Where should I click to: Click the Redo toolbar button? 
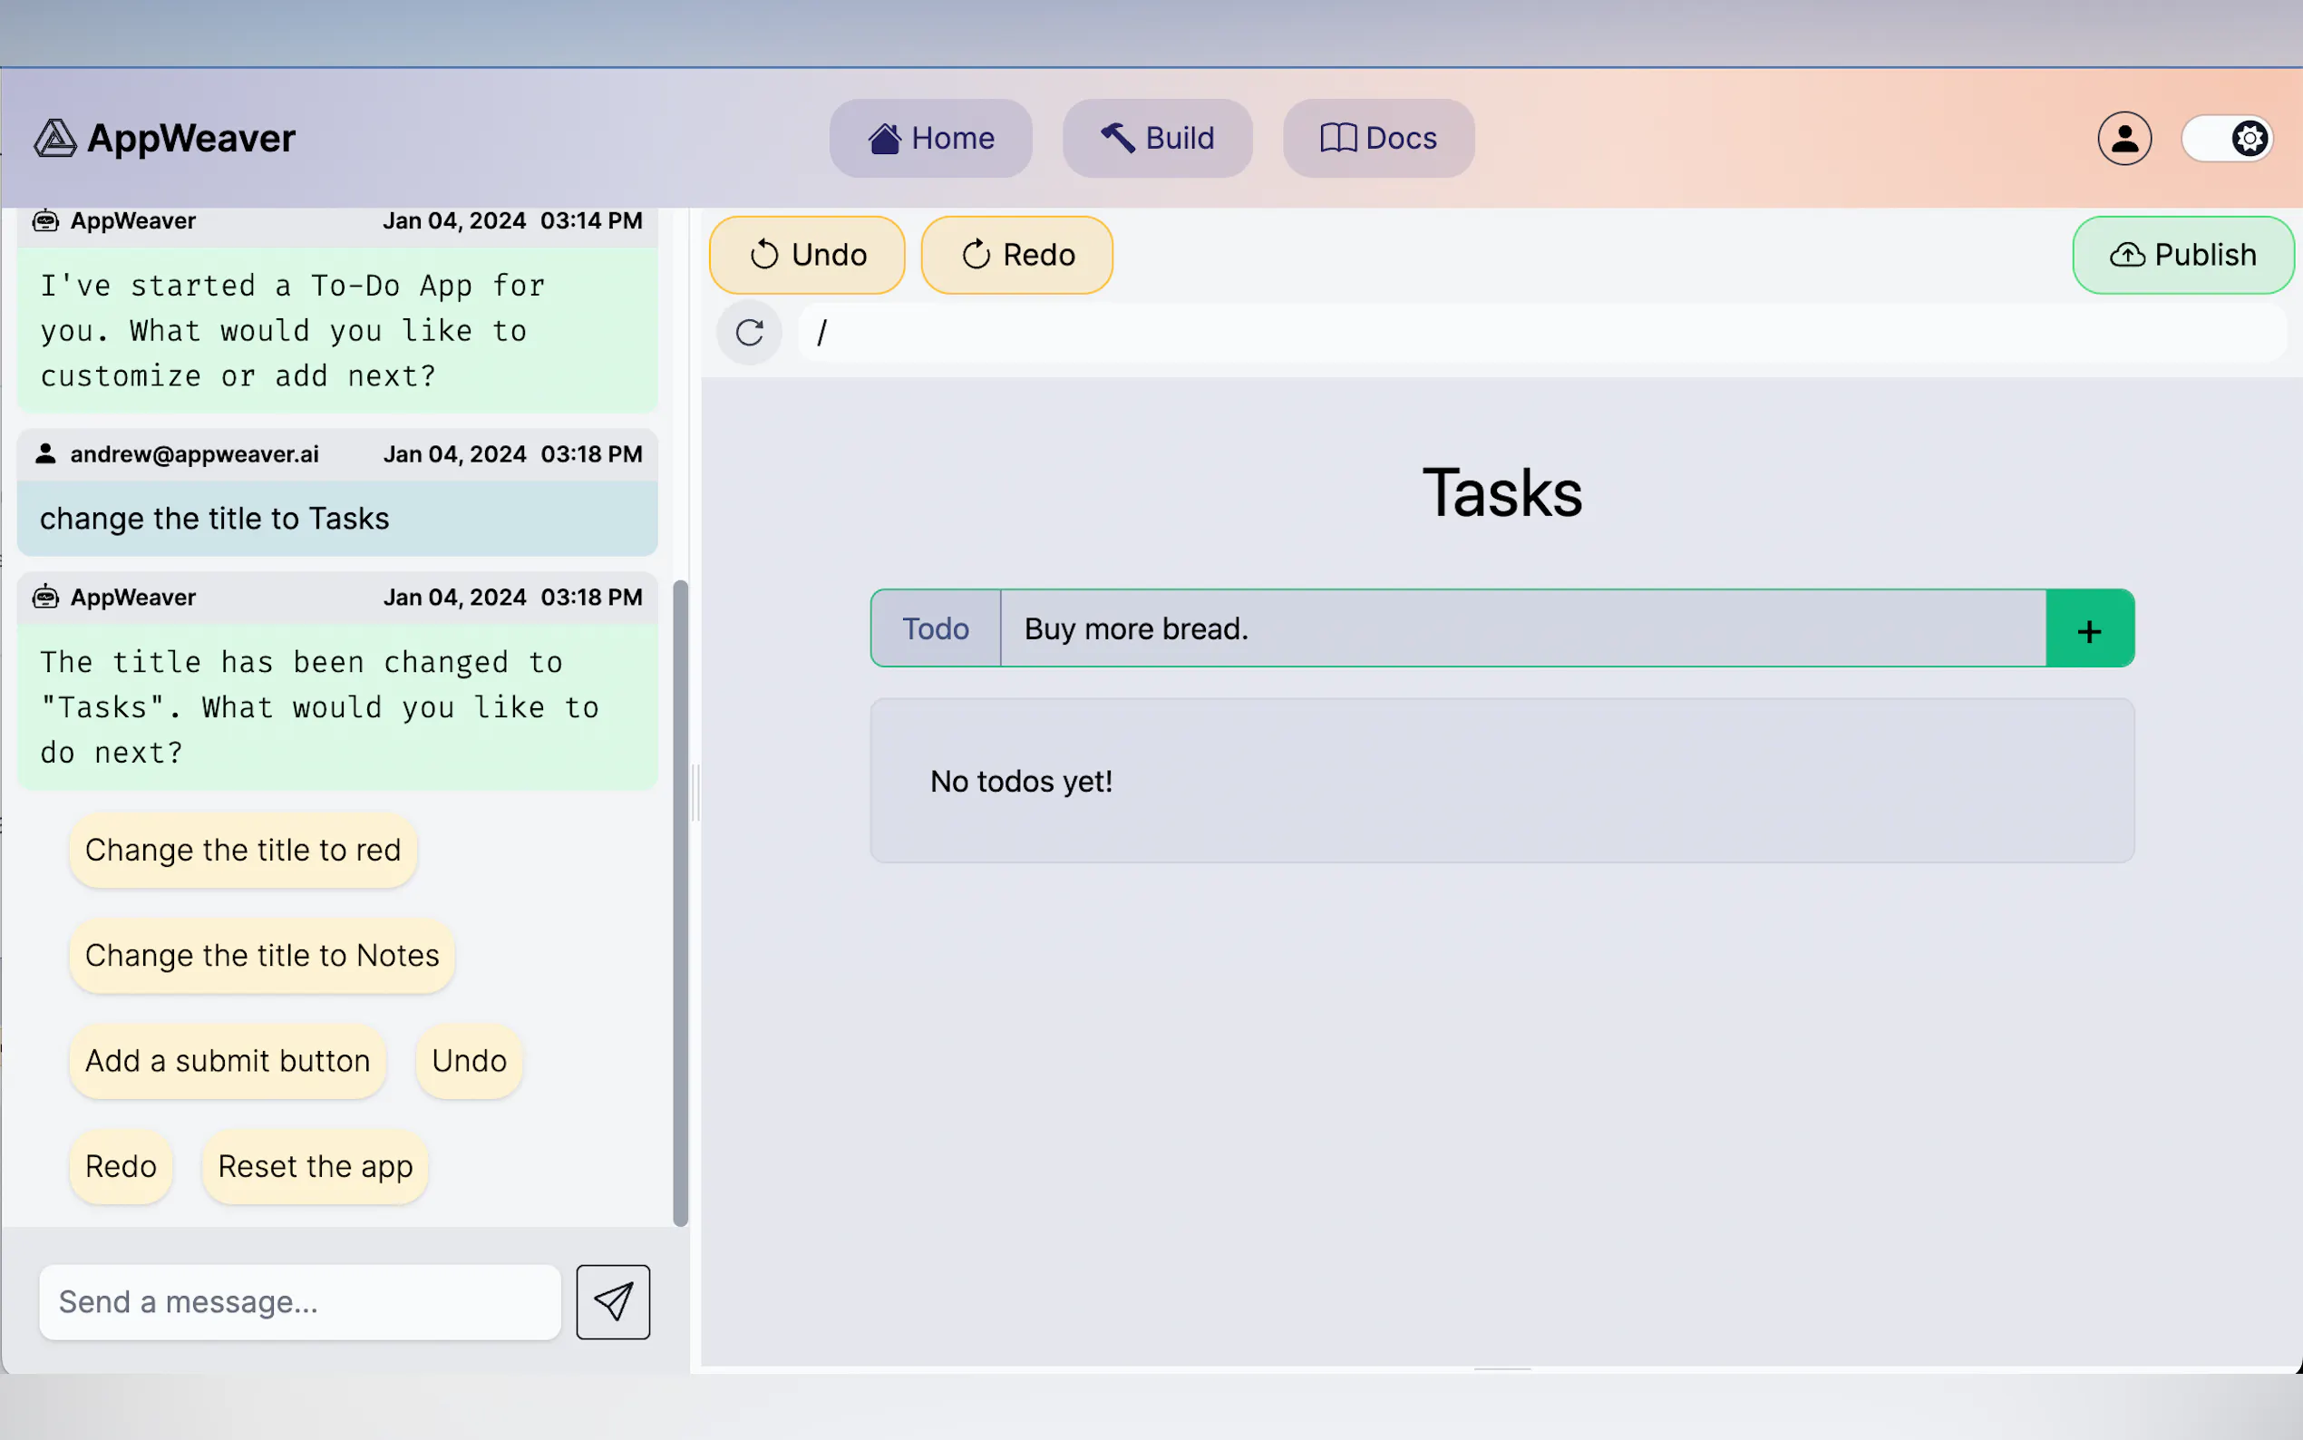tap(1016, 255)
